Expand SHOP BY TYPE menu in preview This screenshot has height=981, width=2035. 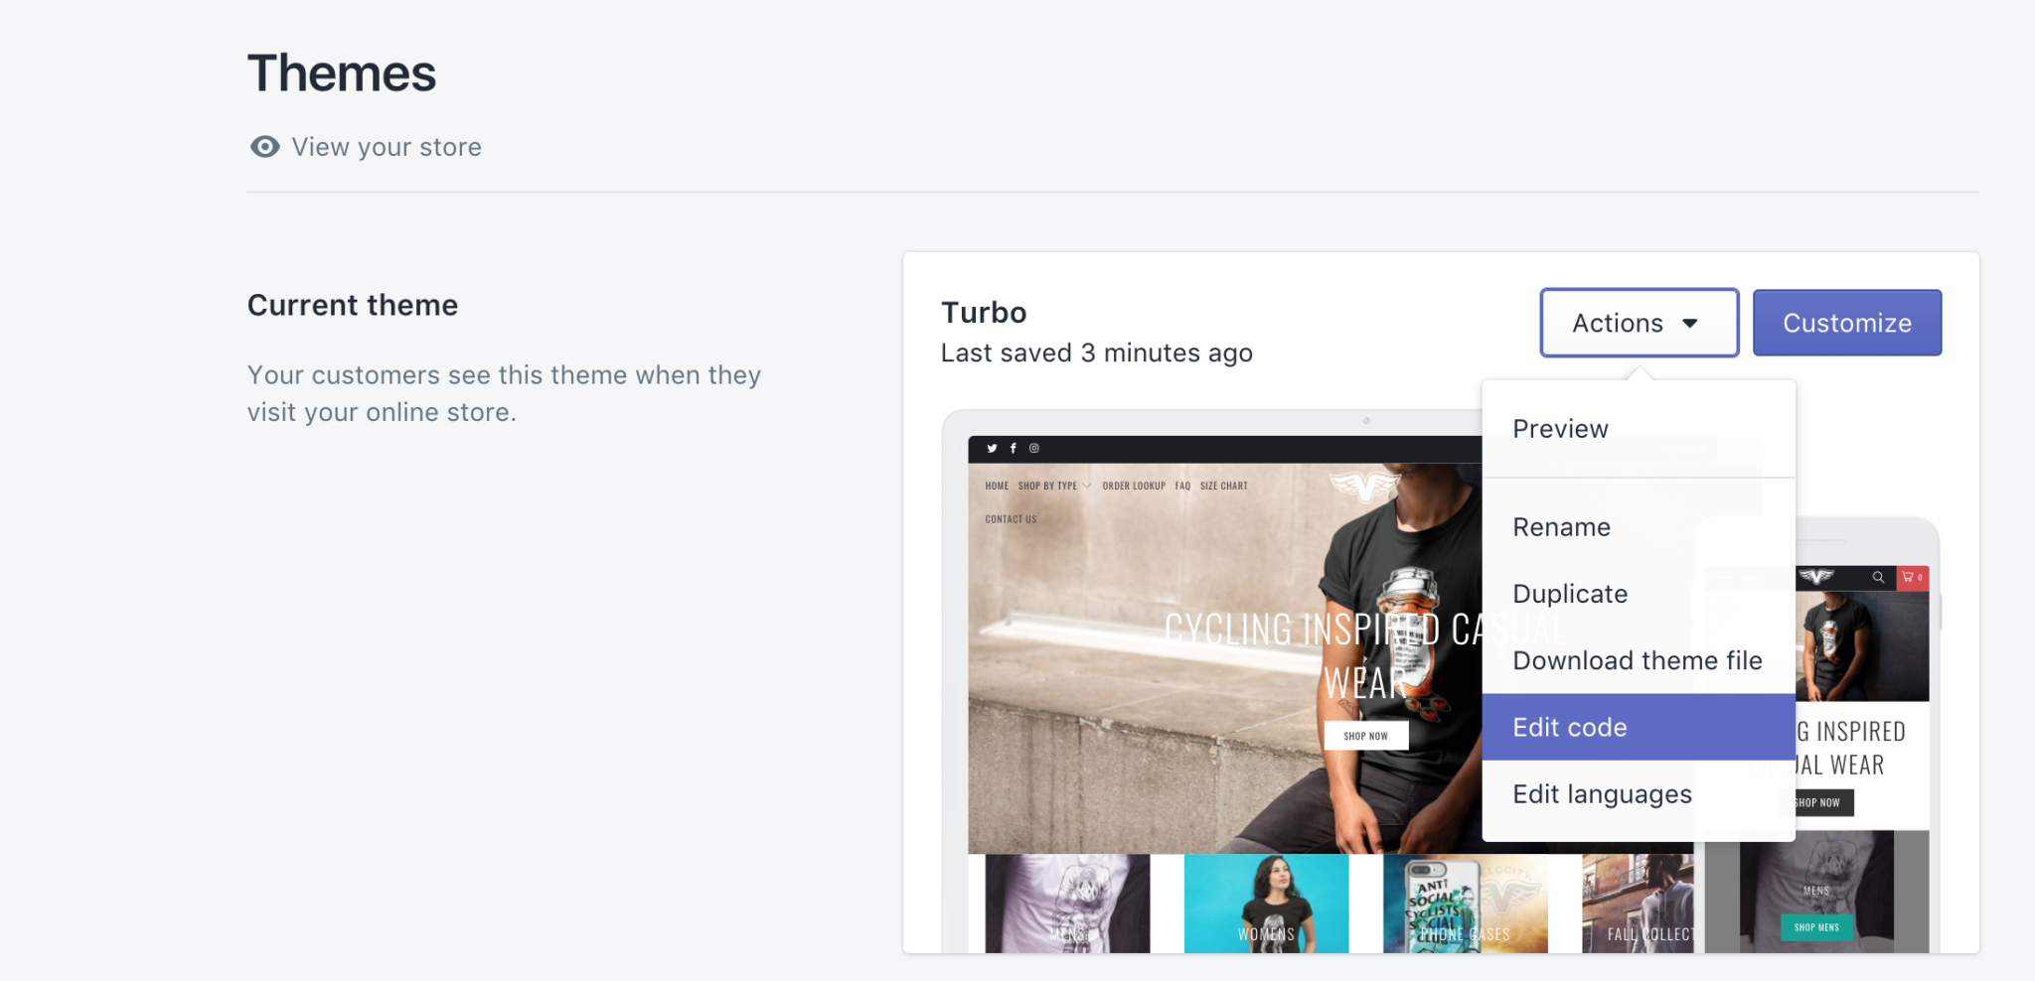(1054, 486)
